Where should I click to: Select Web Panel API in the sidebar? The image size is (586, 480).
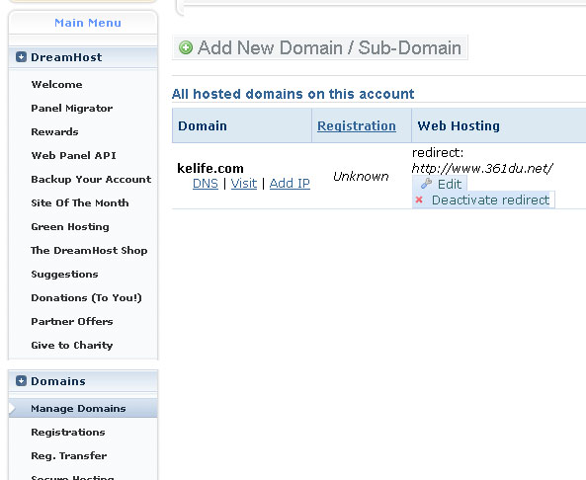point(74,155)
